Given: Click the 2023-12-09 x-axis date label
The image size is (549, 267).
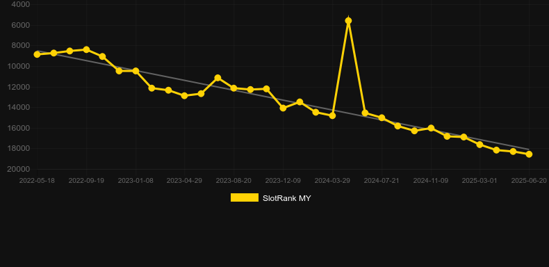Looking at the screenshot, I should tap(283, 181).
